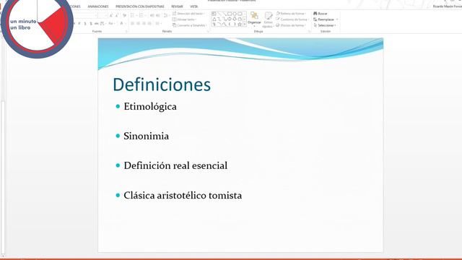The image size is (462, 260).
Task: Toggle italic K formatting
Action: pyautogui.click(x=79, y=23)
